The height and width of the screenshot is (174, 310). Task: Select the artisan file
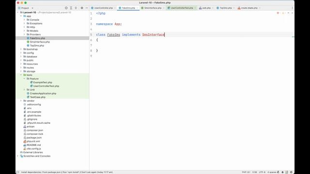point(31,127)
